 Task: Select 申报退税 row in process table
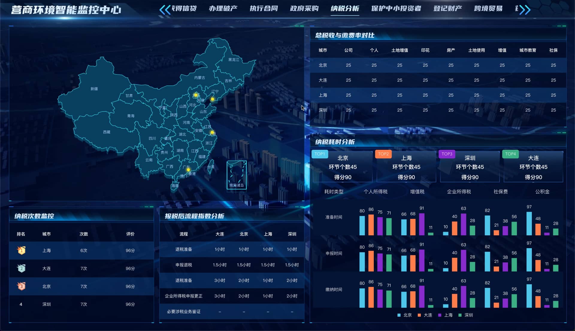pos(232,265)
